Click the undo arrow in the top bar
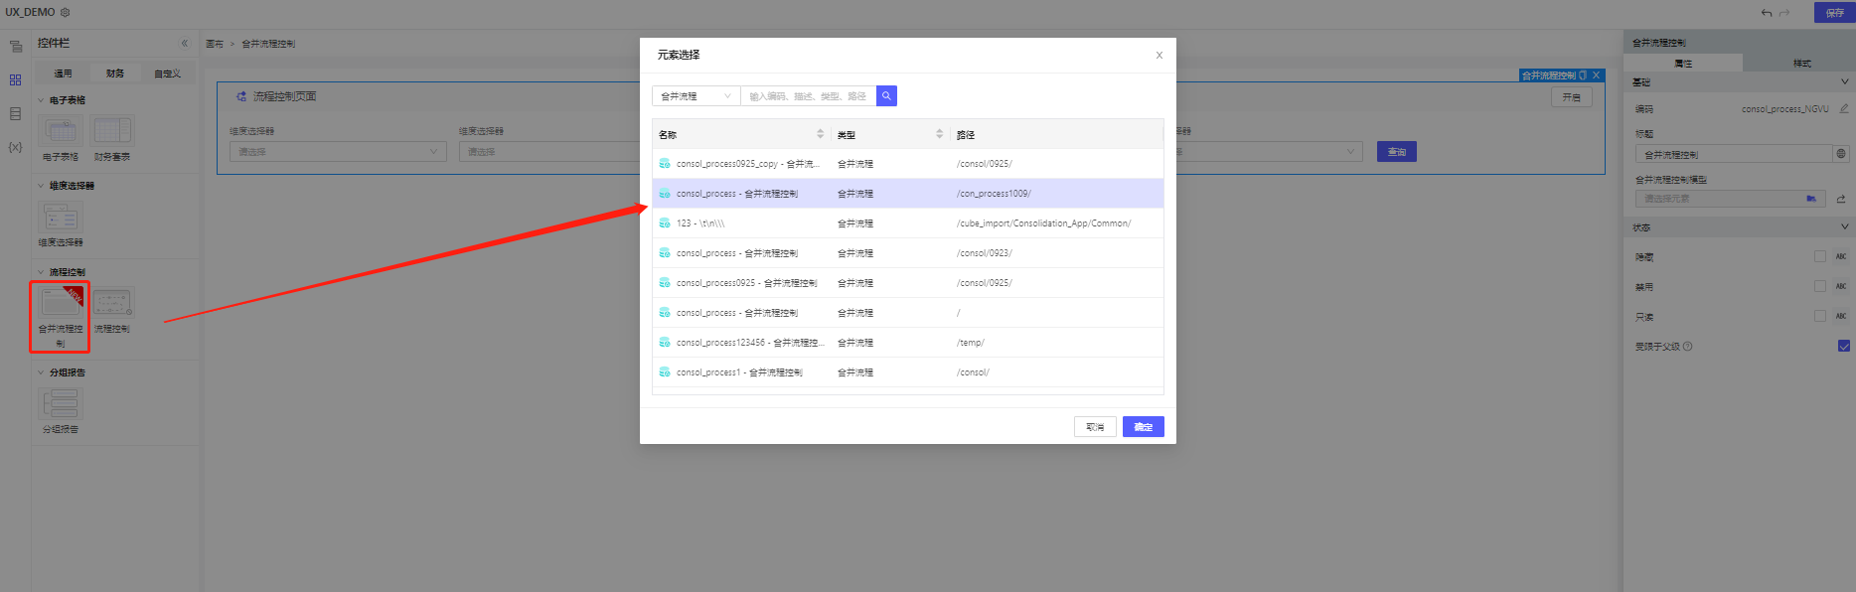This screenshot has height=592, width=1856. click(x=1766, y=13)
